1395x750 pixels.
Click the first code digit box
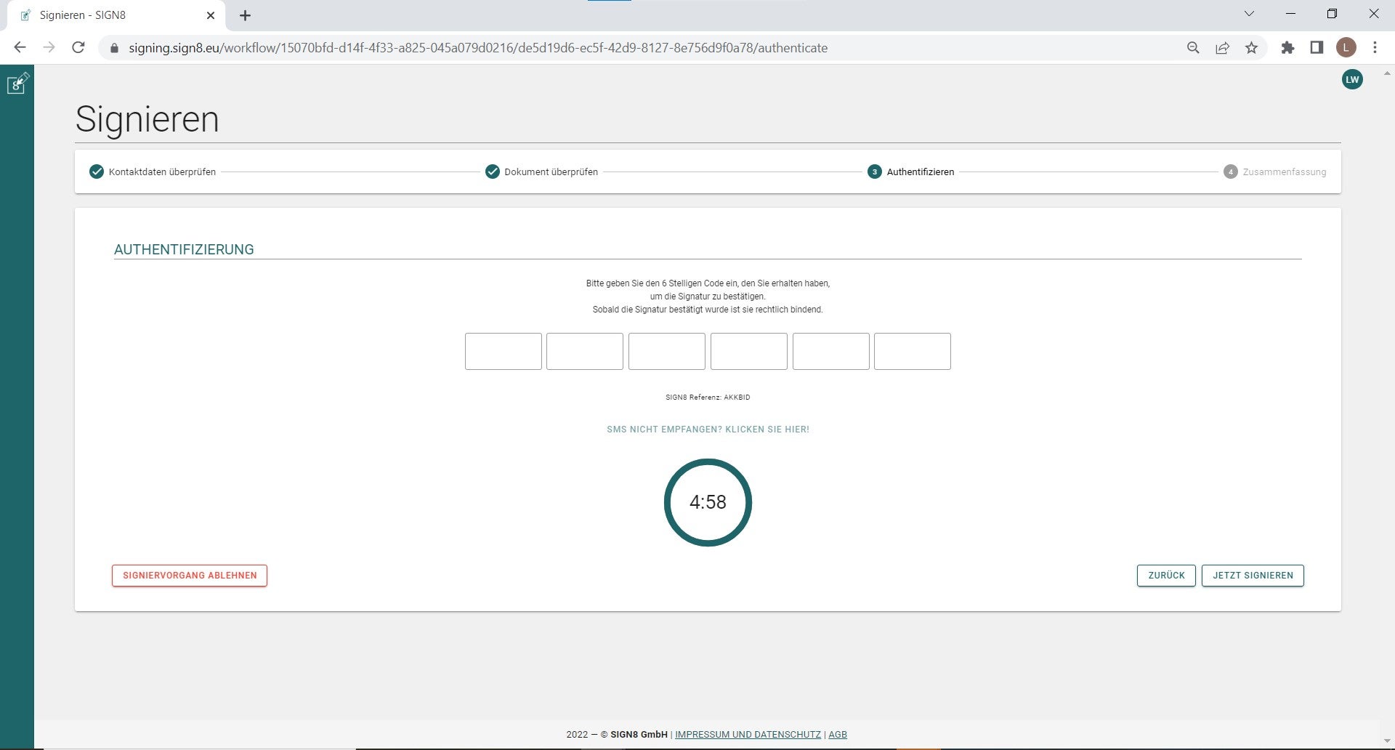[504, 352]
